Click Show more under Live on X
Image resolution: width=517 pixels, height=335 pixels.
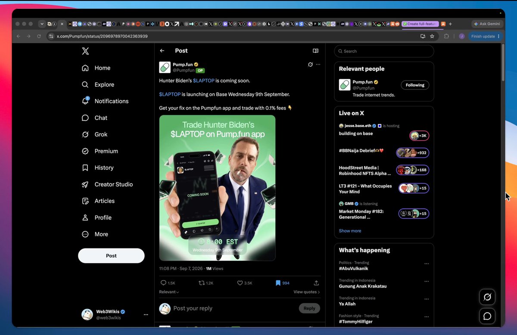pos(350,231)
